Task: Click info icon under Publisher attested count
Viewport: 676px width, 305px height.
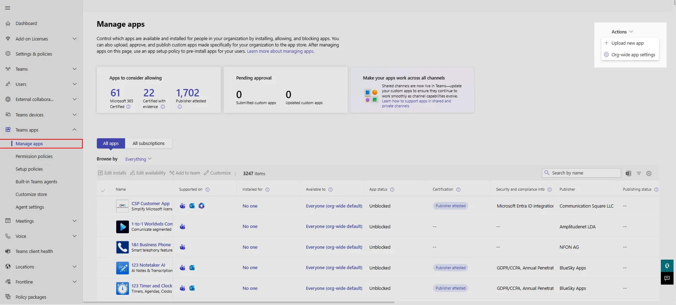Action: (x=180, y=107)
